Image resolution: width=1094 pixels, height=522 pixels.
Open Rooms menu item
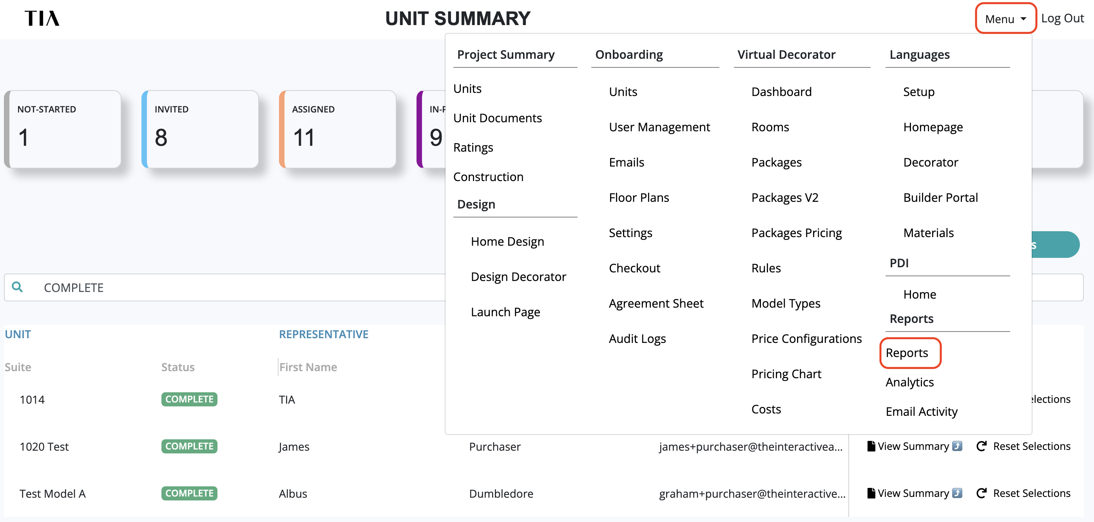pos(770,127)
